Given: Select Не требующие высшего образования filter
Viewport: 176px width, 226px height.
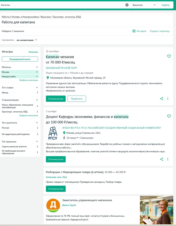Looking at the screenshot, I should (x=20, y=152).
